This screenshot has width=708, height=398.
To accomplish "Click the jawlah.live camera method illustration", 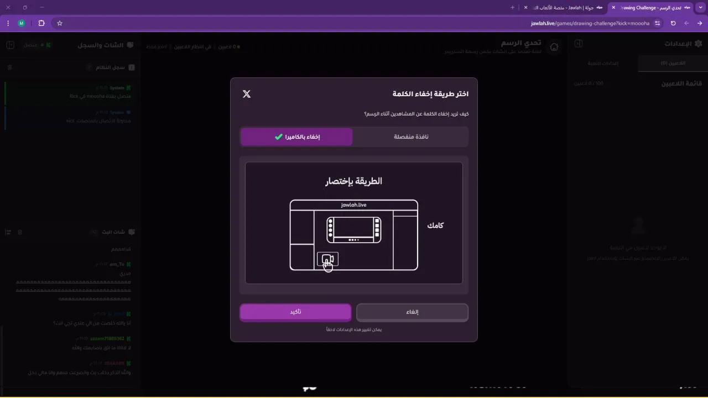I will tap(354, 235).
